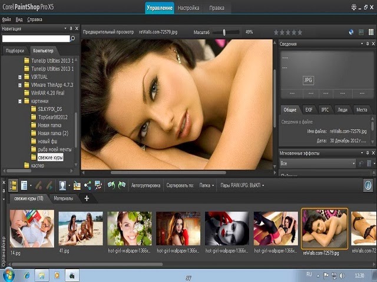Click the first star in the rating
This screenshot has width=377, height=282.
click(x=276, y=32)
